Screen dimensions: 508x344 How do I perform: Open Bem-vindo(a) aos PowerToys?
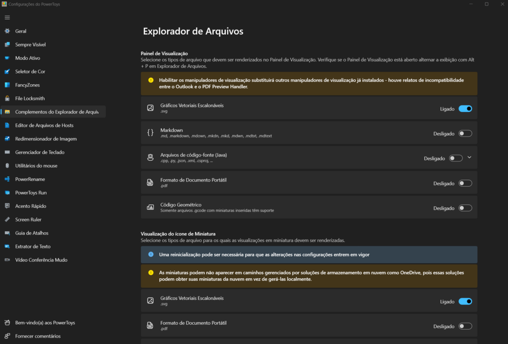(x=45, y=323)
